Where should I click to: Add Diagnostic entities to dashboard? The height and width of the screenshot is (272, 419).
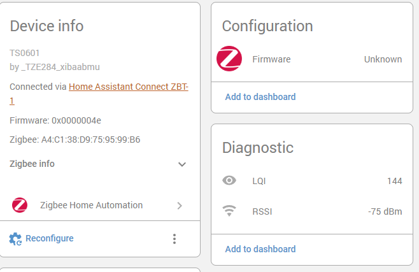260,249
